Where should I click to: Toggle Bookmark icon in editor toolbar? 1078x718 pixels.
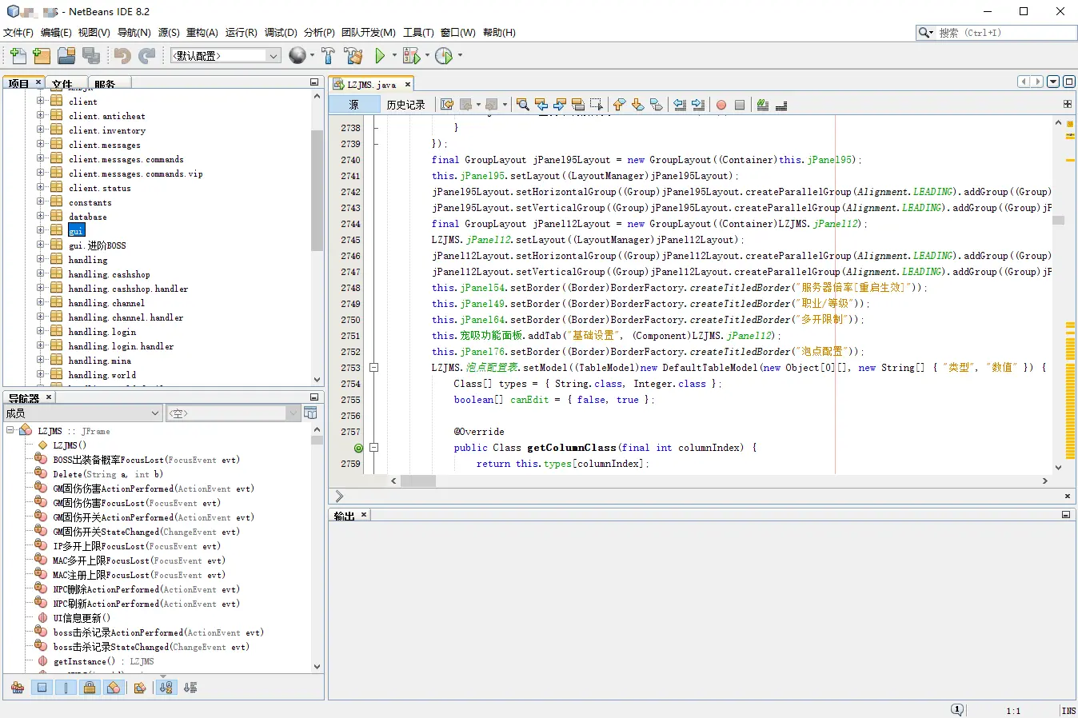(x=657, y=105)
